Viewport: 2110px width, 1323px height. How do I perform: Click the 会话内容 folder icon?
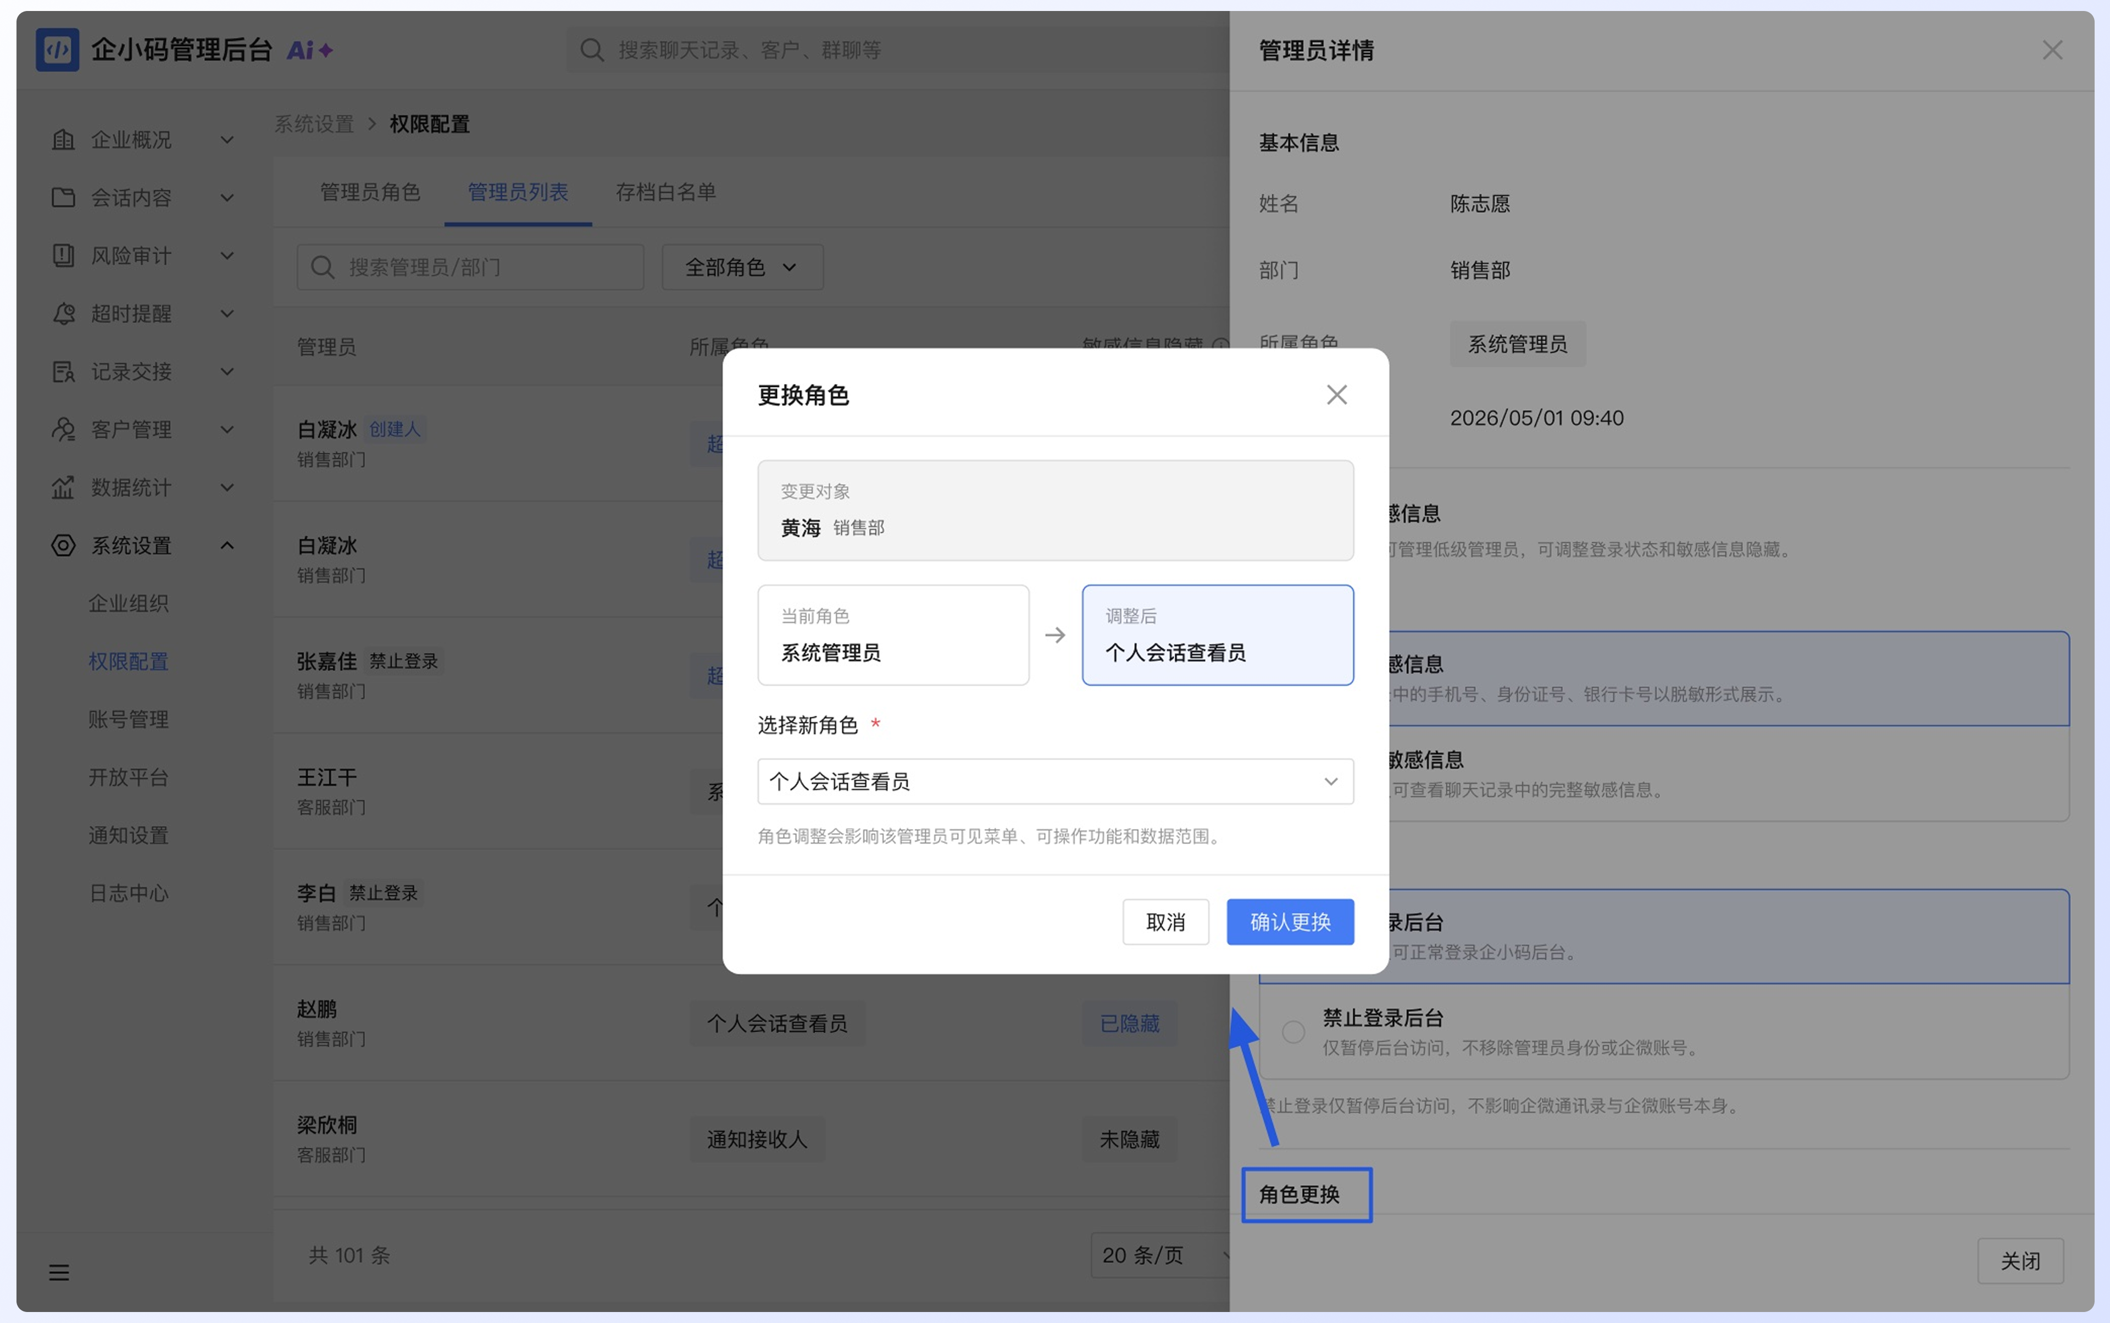click(63, 197)
